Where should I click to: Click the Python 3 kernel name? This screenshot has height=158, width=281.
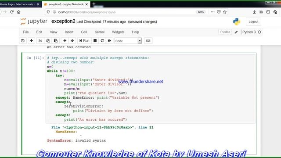pyautogui.click(x=249, y=32)
